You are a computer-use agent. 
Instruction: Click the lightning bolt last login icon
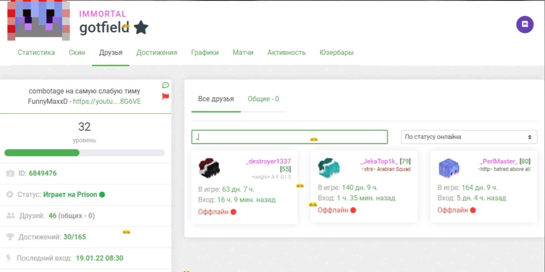pos(8,258)
